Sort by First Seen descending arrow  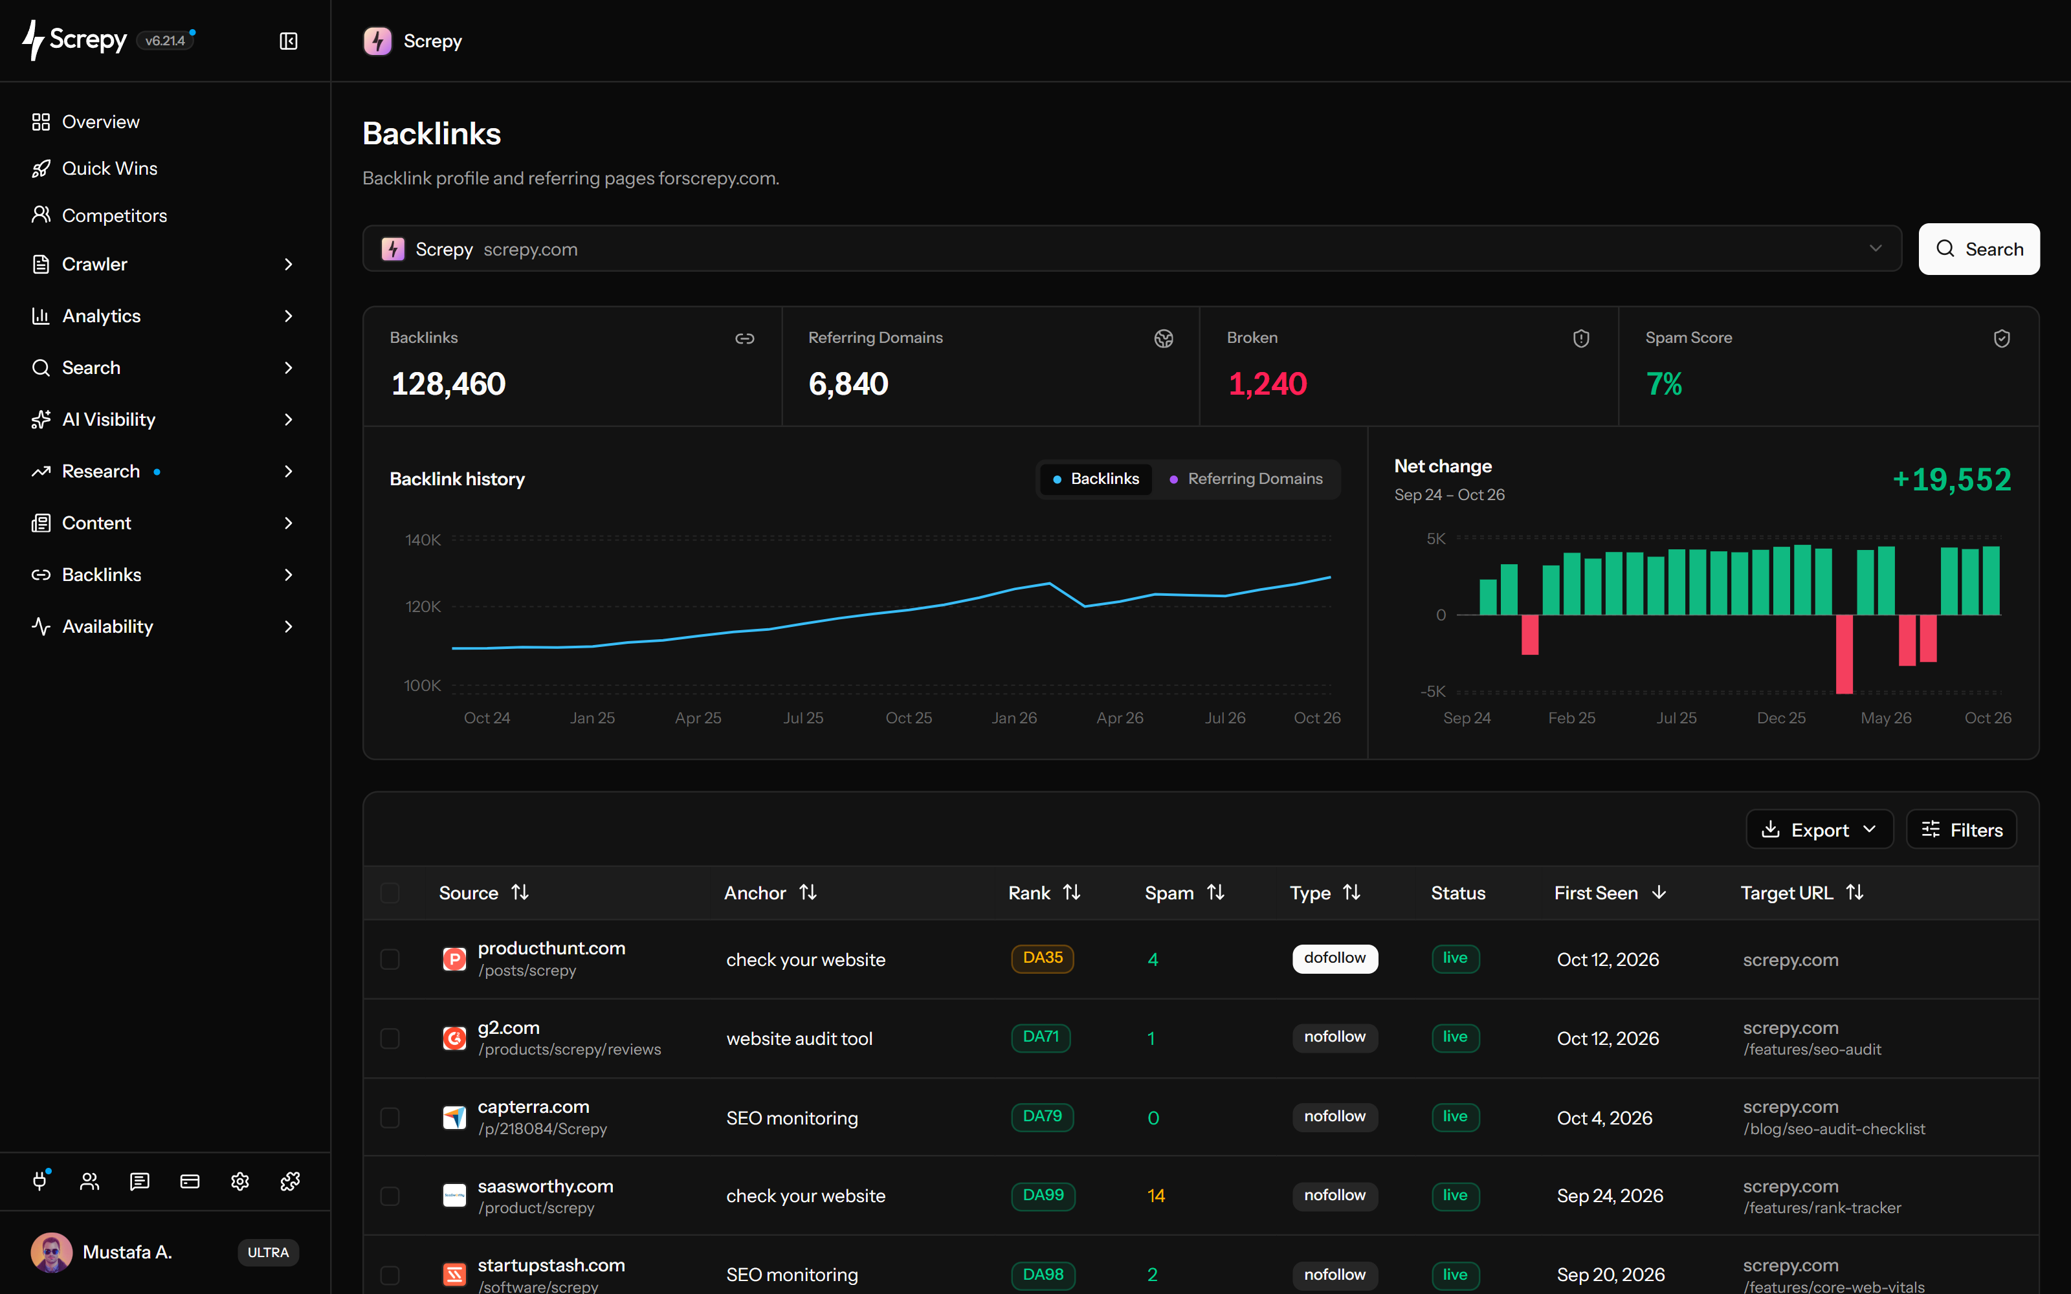pos(1659,893)
